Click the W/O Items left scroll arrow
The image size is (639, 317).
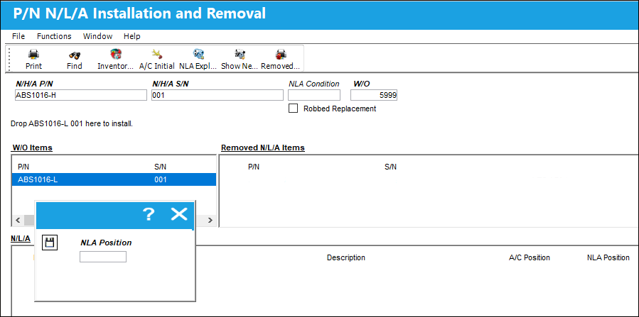pos(18,221)
